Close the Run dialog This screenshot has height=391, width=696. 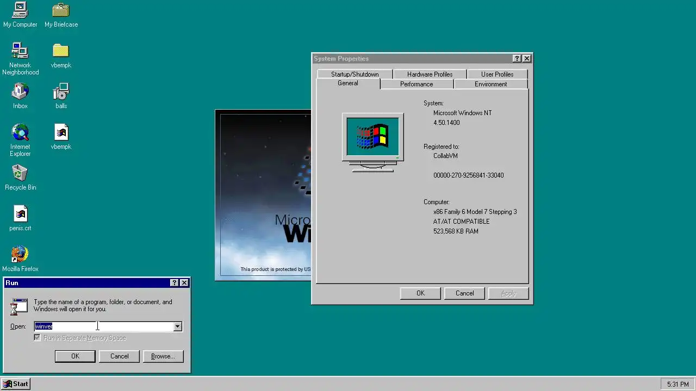pyautogui.click(x=184, y=283)
